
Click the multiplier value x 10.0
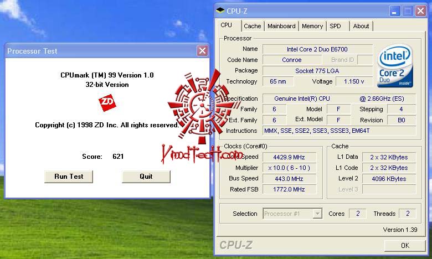pyautogui.click(x=289, y=168)
